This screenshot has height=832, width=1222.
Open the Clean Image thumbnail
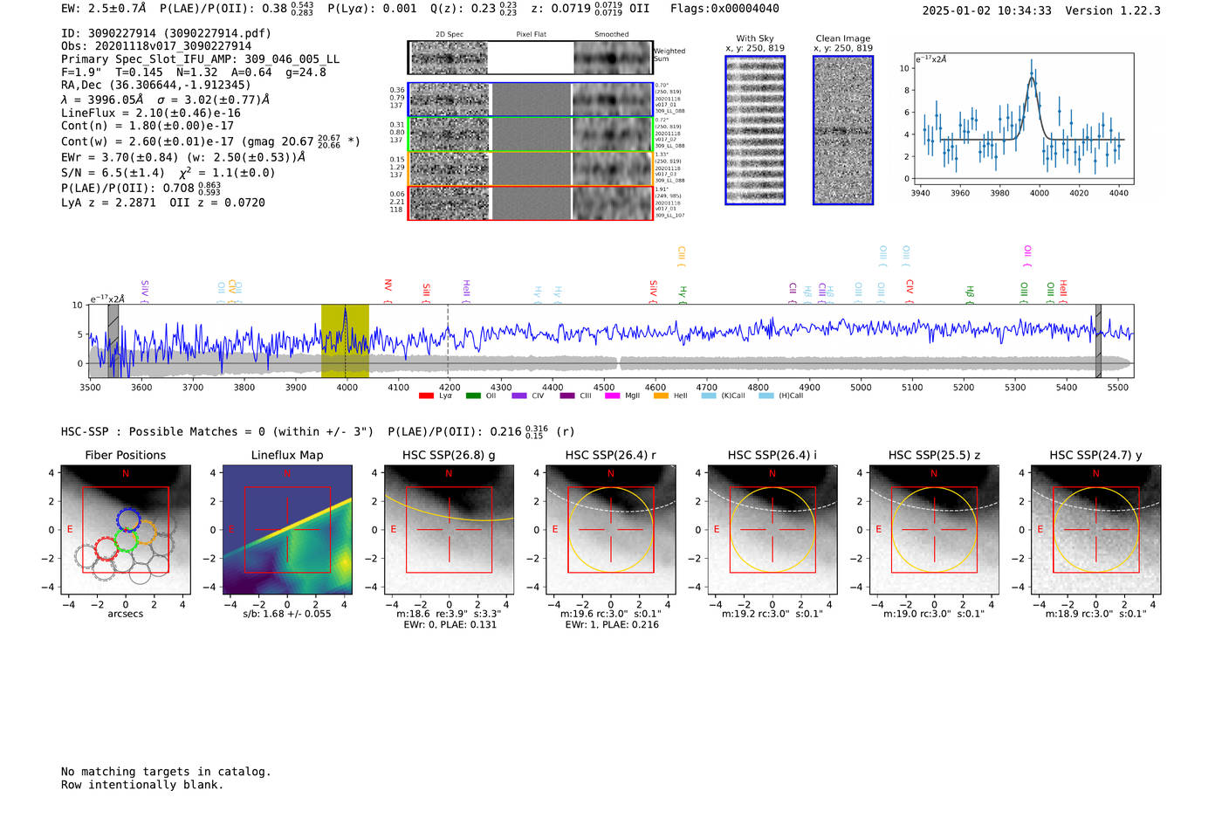(843, 130)
